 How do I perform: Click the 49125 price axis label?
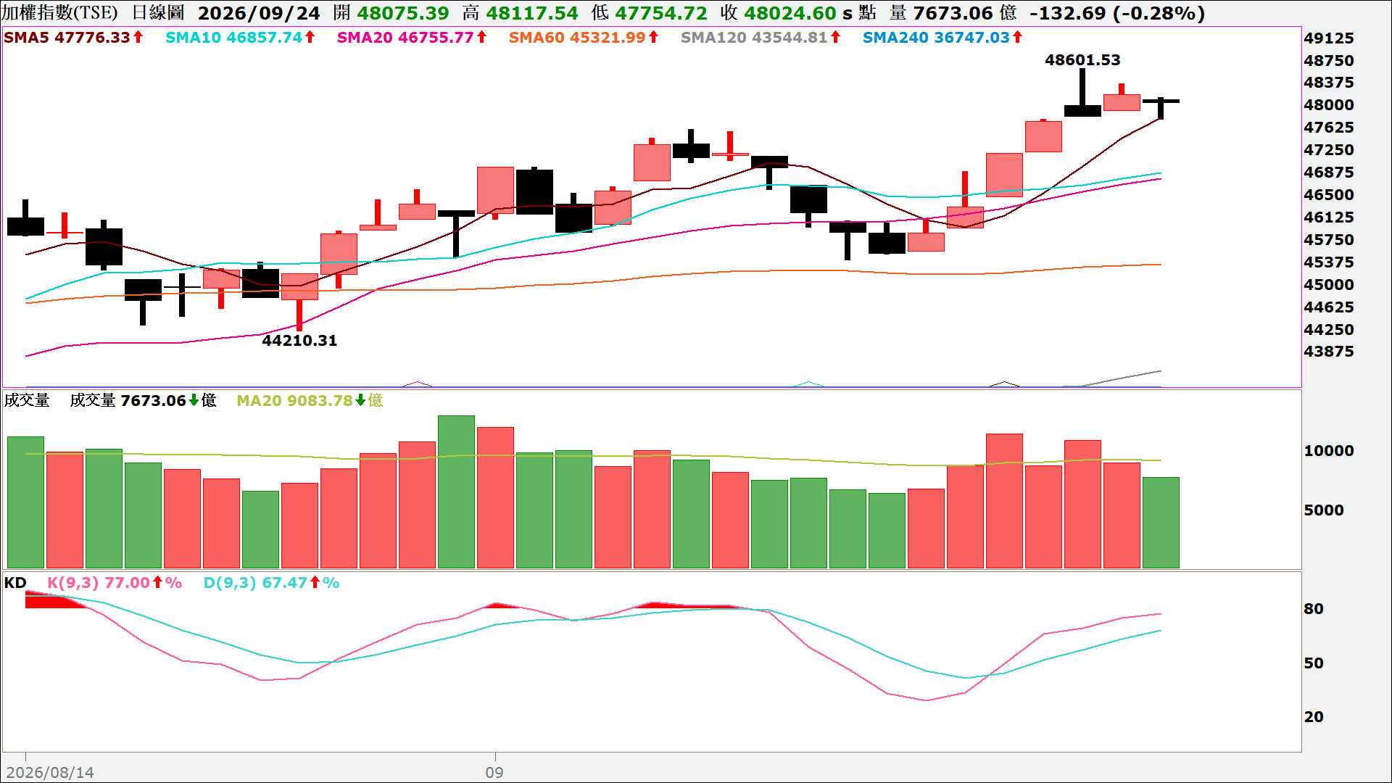[1329, 38]
